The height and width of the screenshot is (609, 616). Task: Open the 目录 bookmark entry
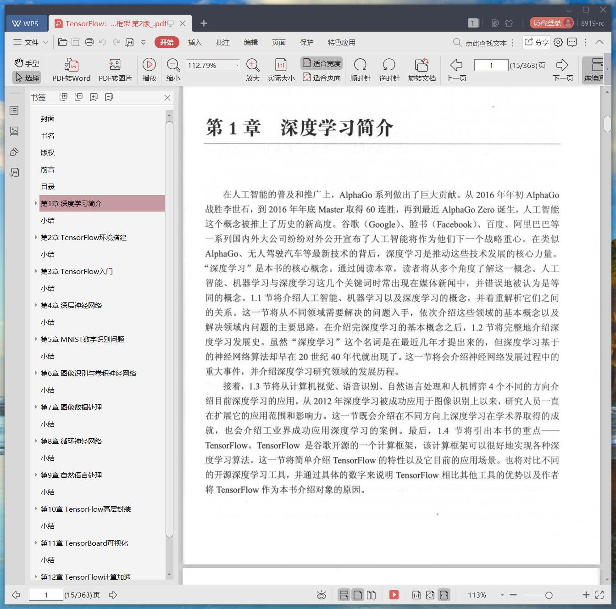tap(48, 186)
